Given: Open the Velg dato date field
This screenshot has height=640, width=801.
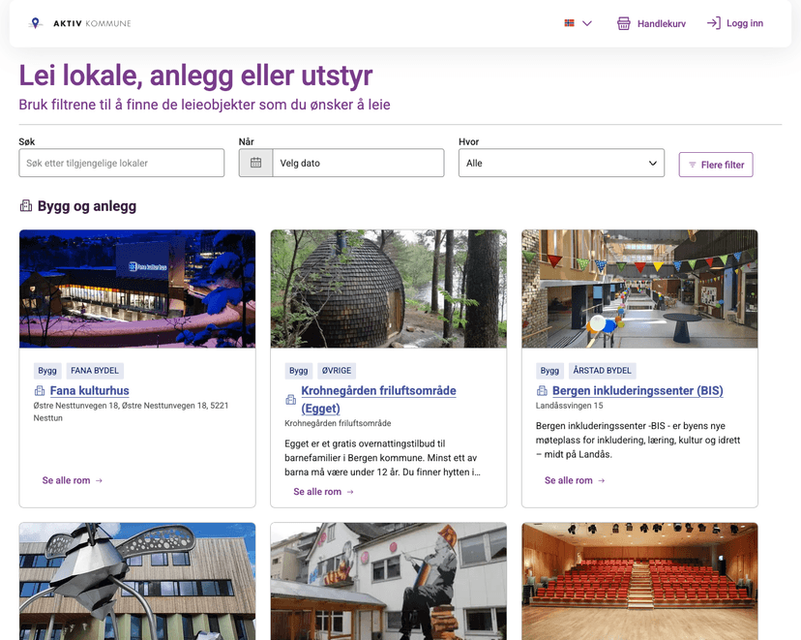Looking at the screenshot, I should (x=359, y=163).
